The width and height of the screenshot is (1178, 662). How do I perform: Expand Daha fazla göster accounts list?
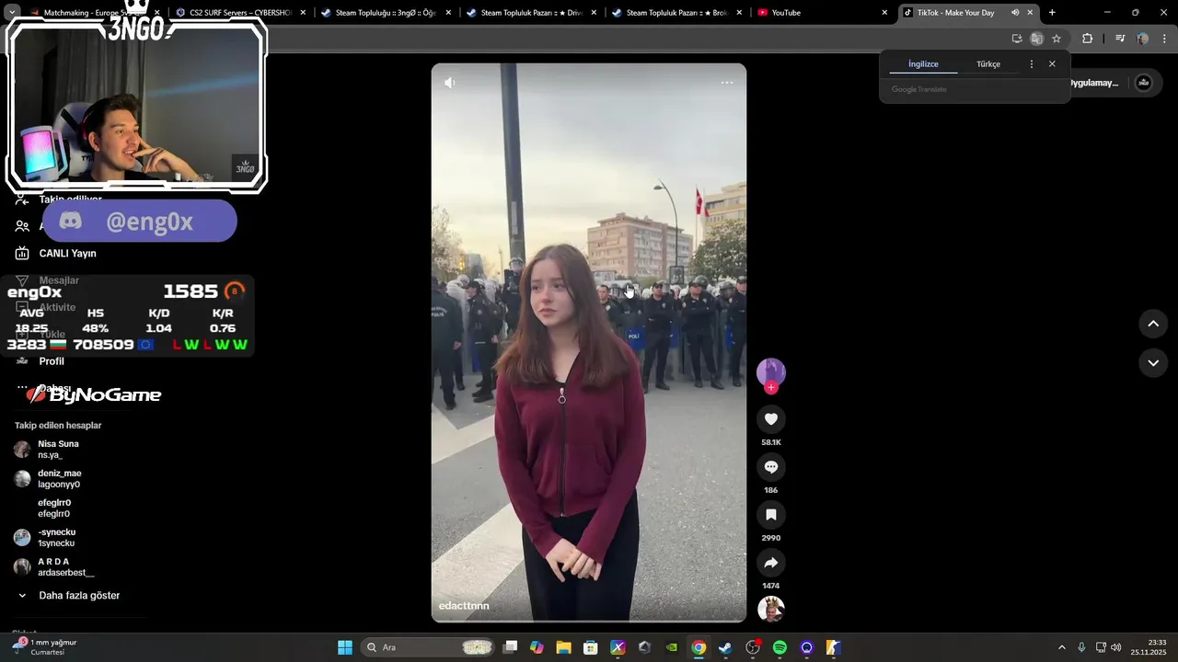pyautogui.click(x=69, y=595)
